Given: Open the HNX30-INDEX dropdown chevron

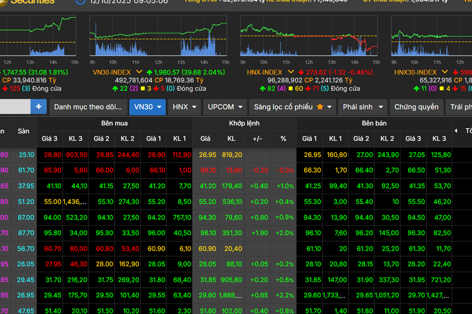Looking at the screenshot, I should click(x=444, y=72).
